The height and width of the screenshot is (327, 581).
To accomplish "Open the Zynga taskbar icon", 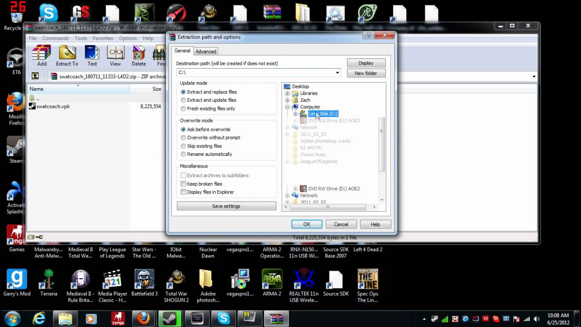I will (x=118, y=319).
